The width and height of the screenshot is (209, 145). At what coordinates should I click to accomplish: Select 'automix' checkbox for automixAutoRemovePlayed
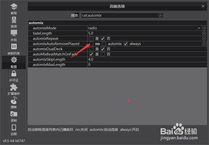pos(104,44)
